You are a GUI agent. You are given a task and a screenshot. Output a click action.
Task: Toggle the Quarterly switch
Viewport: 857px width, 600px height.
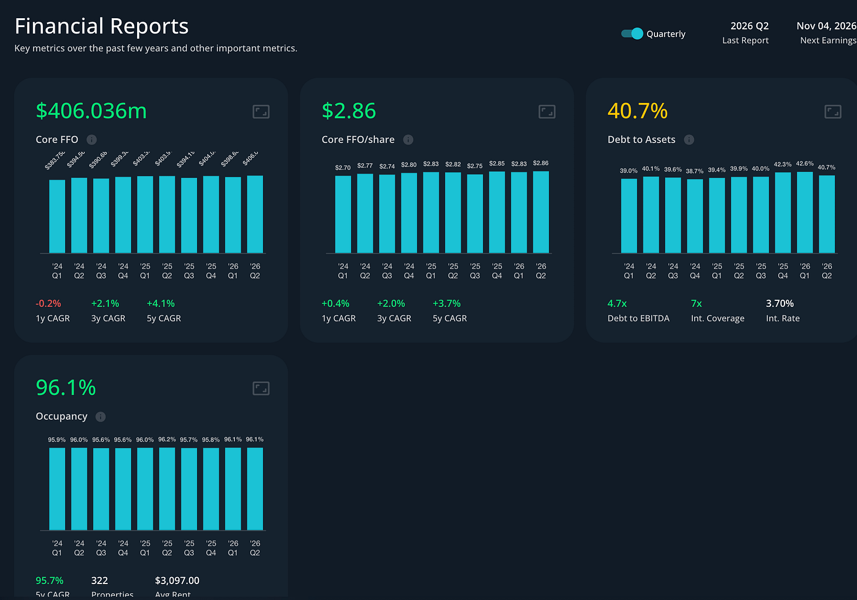[632, 34]
